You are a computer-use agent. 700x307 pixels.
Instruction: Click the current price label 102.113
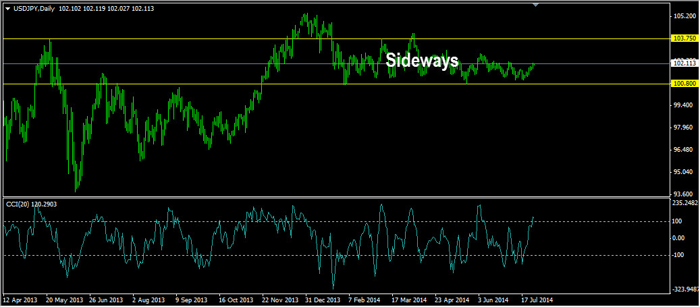[x=684, y=63]
